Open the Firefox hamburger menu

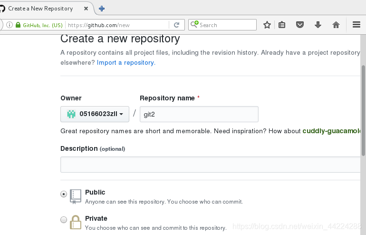click(356, 25)
